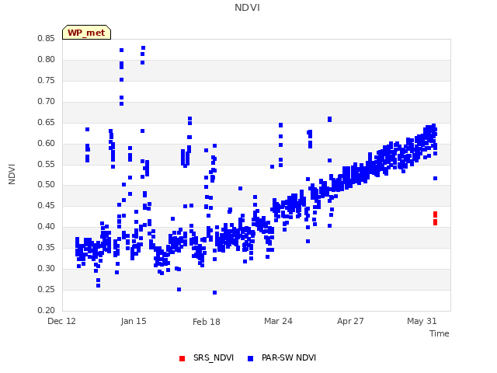Click the red SRS_NDVI legend swatch
The image size is (497, 373).
coord(182,358)
